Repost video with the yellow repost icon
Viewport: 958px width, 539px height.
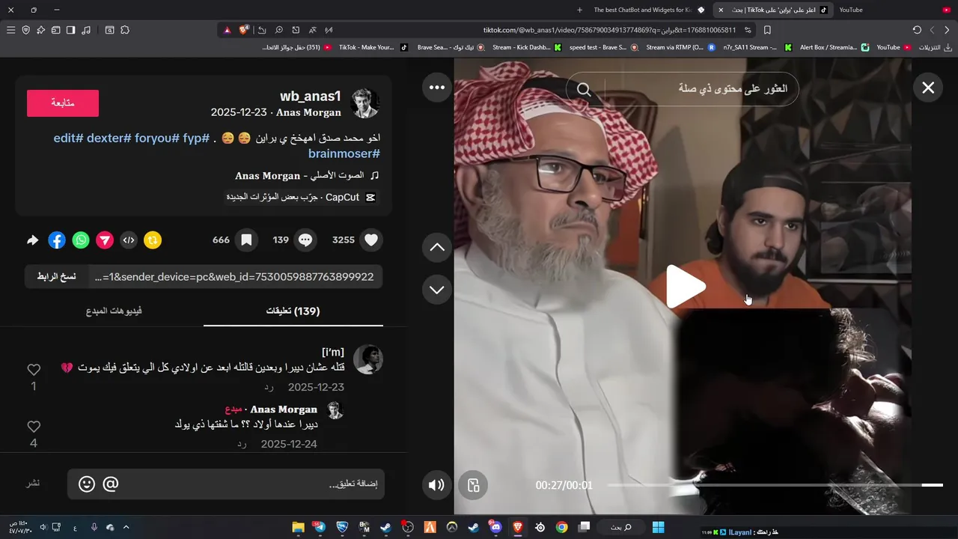click(153, 240)
